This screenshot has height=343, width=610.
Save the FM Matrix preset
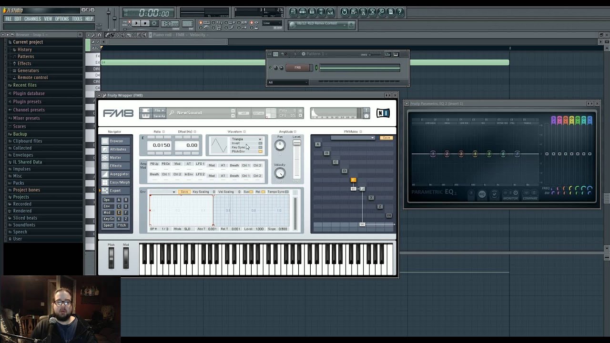tap(386, 138)
